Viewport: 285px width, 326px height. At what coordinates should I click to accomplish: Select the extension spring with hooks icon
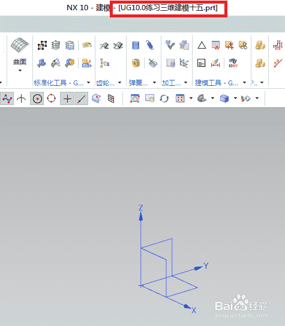pos(150,45)
